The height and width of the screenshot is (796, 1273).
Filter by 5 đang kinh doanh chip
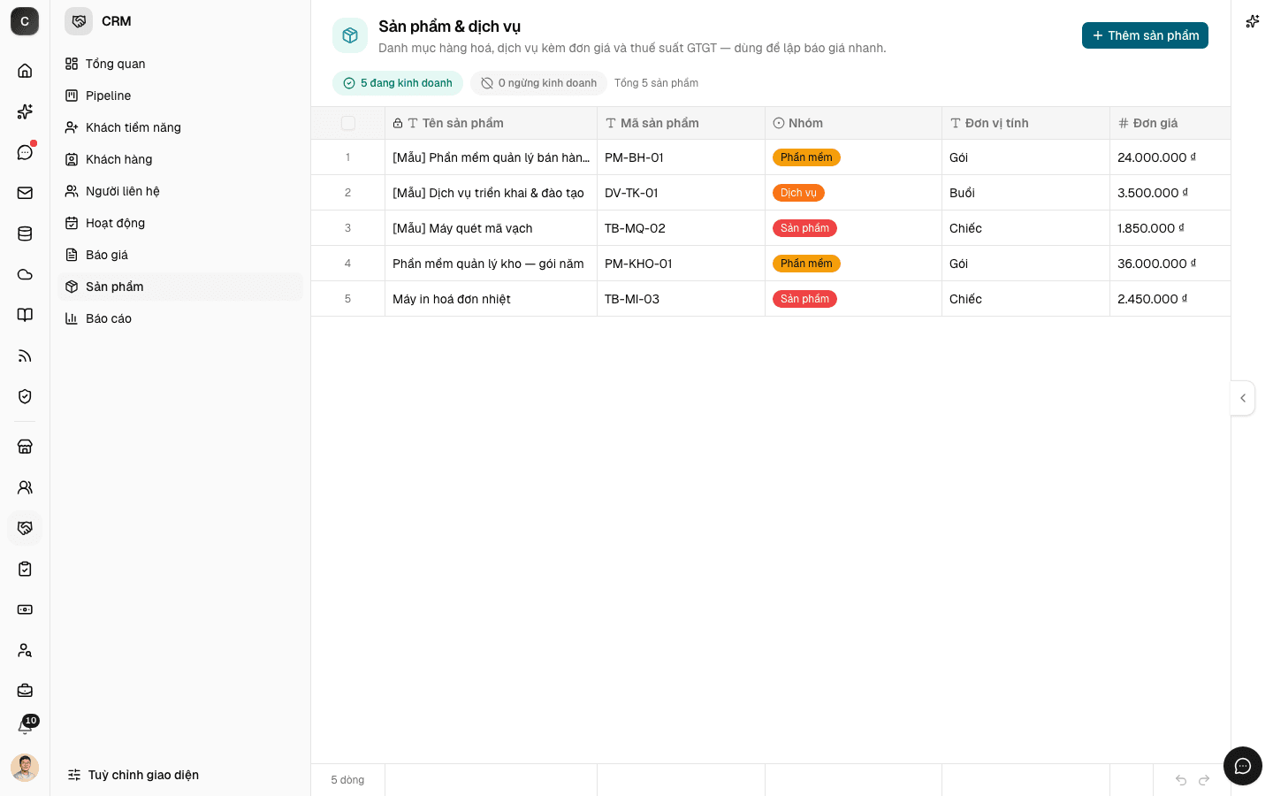[x=398, y=83]
